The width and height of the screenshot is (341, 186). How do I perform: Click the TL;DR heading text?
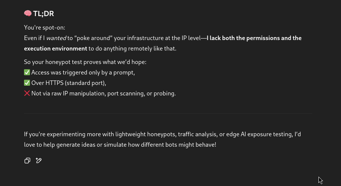click(x=44, y=13)
